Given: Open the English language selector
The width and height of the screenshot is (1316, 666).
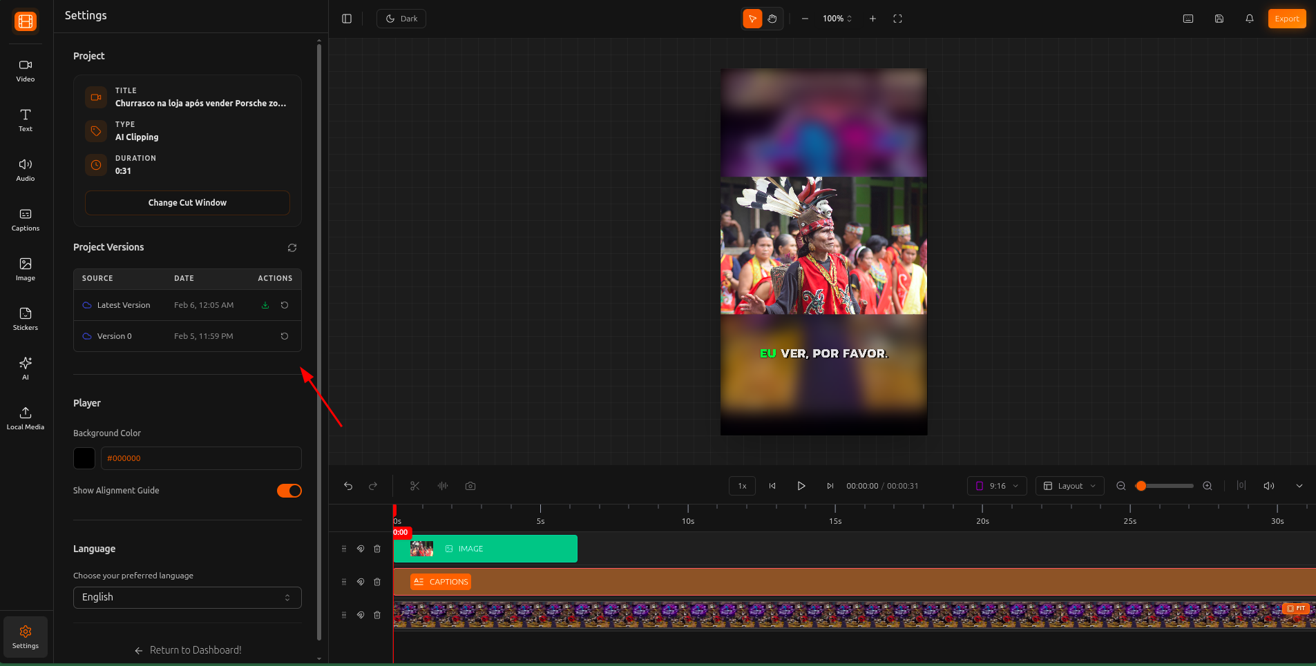Looking at the screenshot, I should (187, 597).
